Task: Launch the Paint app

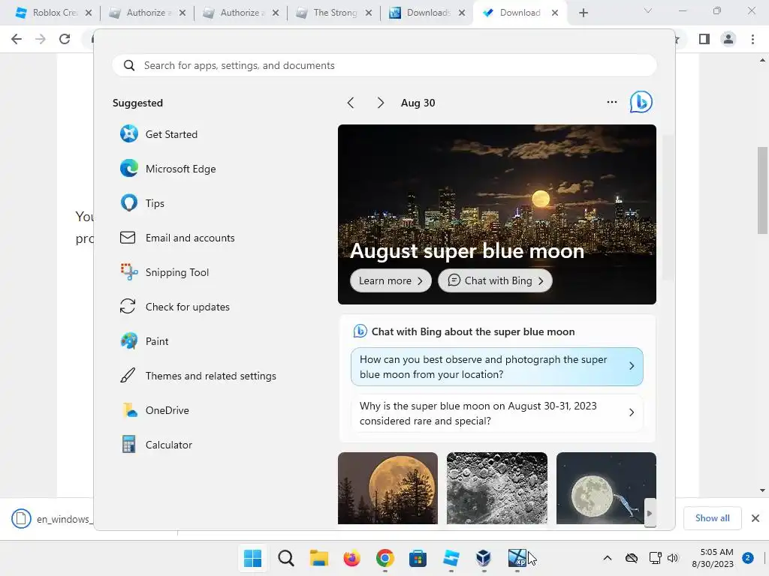Action: (144, 341)
